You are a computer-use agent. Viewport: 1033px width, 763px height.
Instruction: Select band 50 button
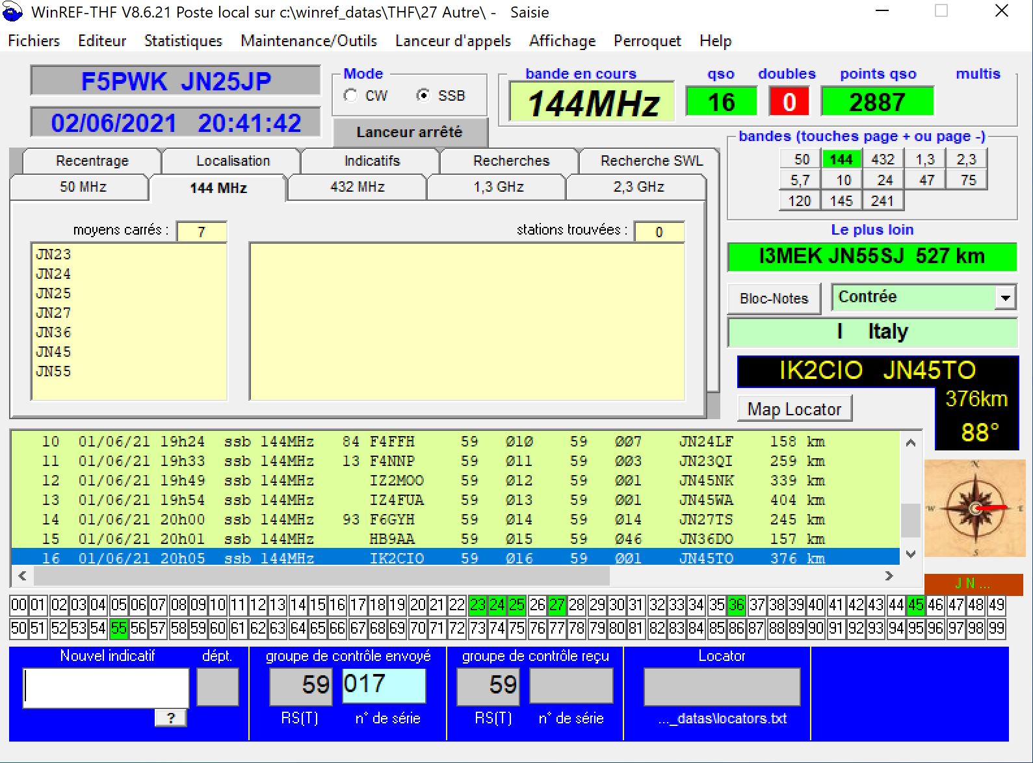coord(801,159)
